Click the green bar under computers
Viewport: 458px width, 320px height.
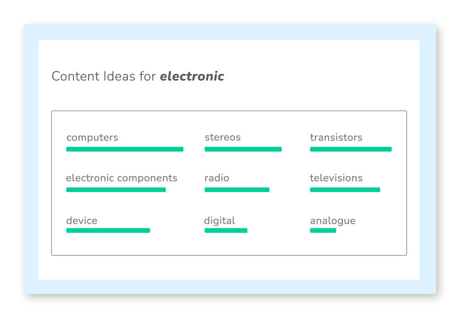pos(125,149)
